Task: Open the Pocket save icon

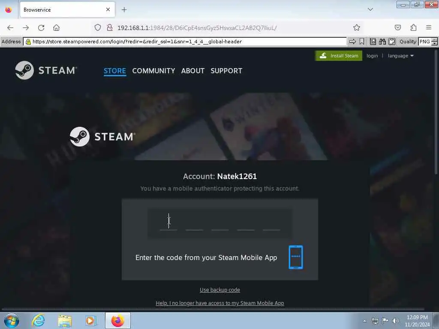Action: click(x=397, y=27)
